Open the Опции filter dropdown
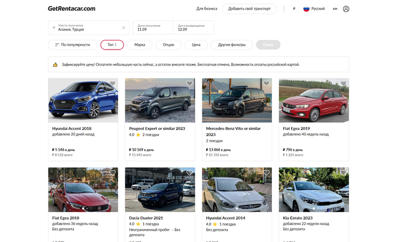The width and height of the screenshot is (399, 242). point(169,45)
